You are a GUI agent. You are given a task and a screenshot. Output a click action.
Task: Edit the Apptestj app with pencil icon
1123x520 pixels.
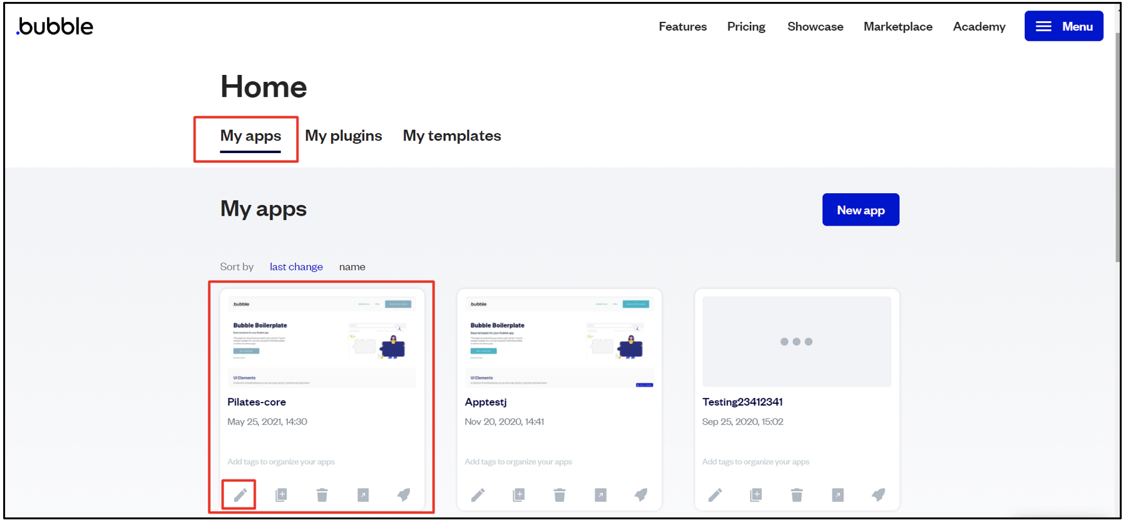pos(478,495)
